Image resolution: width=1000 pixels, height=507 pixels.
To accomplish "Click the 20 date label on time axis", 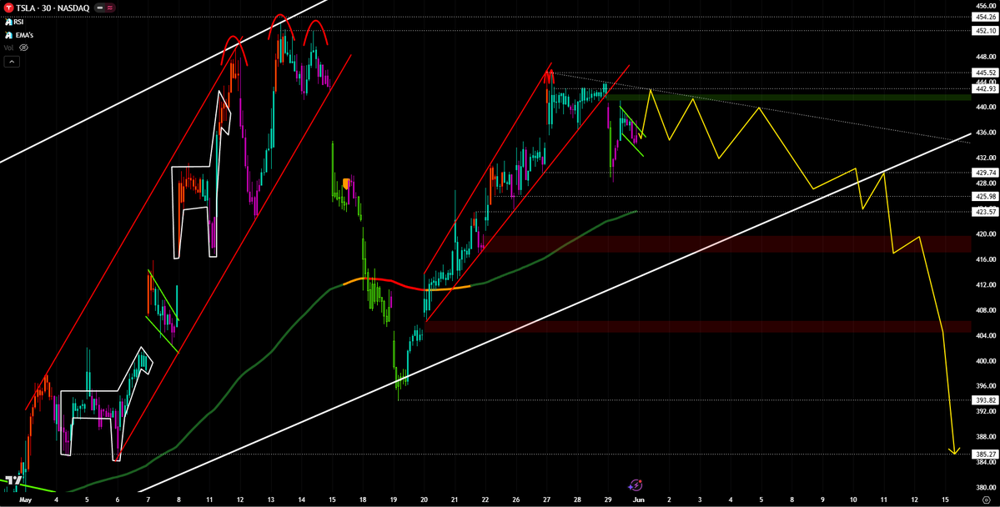I will click(x=425, y=500).
